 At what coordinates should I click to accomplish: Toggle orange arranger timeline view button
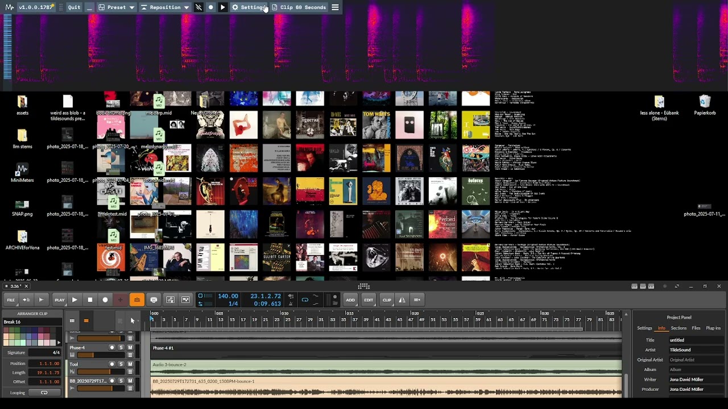86,321
